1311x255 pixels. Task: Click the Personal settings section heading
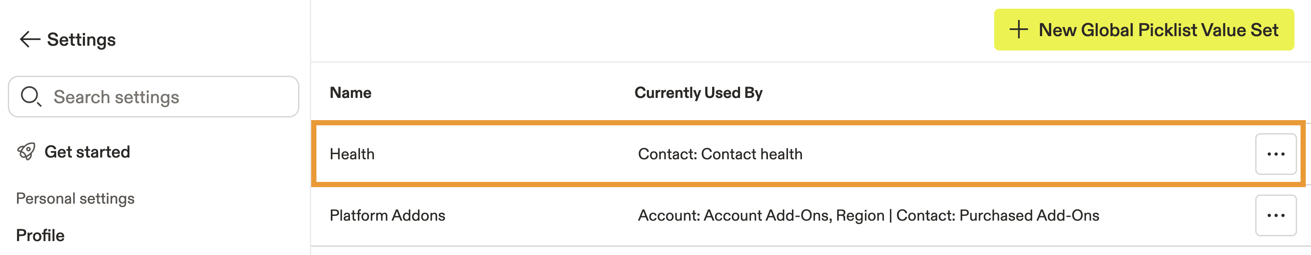tap(75, 198)
